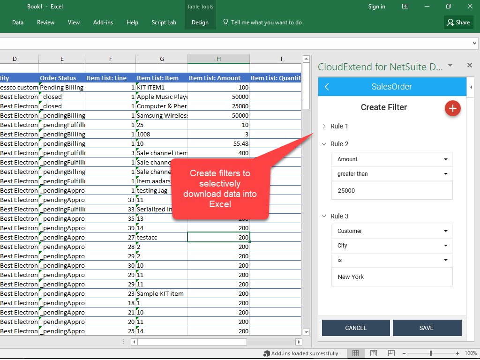
Task: Click vertical scrollbar down arrow
Action: pyautogui.click(x=306, y=332)
